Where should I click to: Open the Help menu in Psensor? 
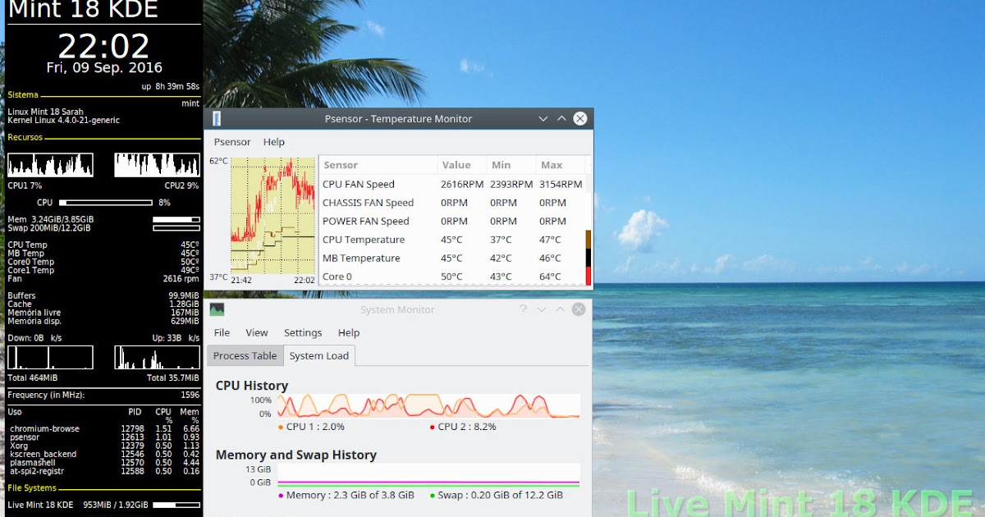coord(273,142)
